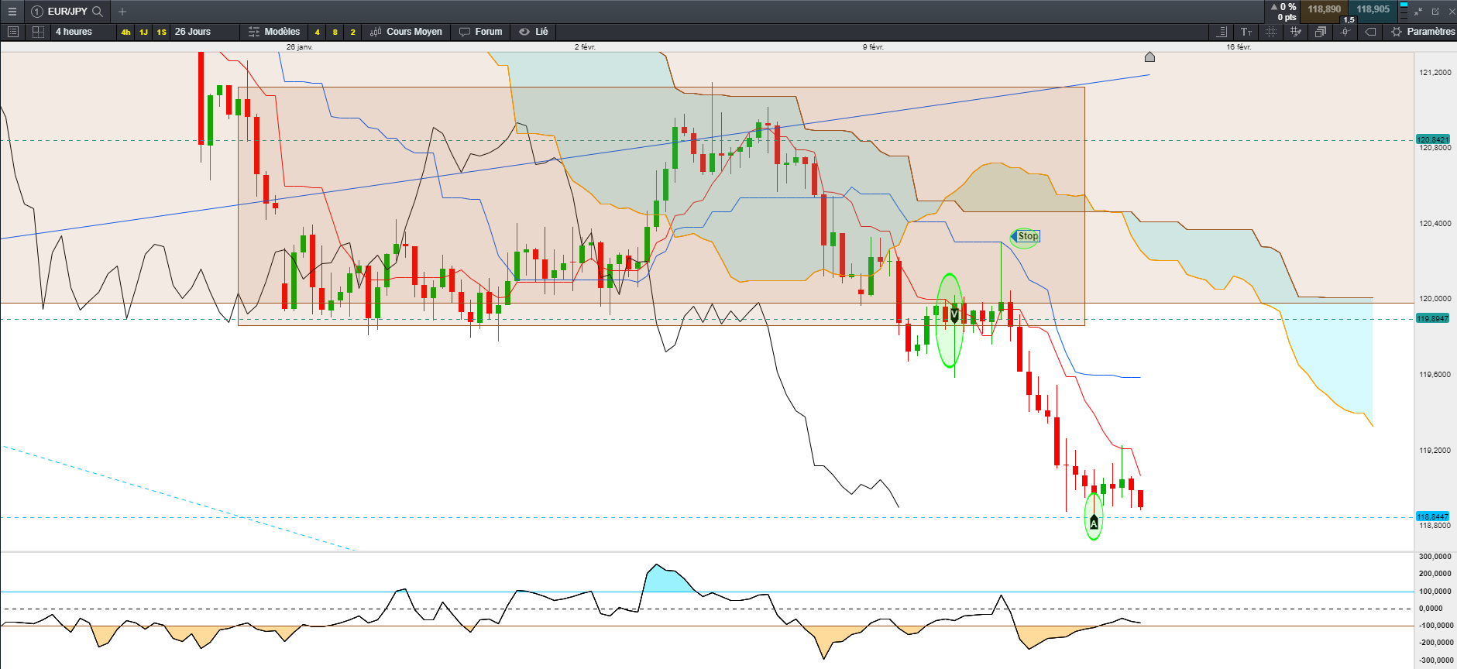The height and width of the screenshot is (669, 1457).
Task: Select the Stop order label on chart
Action: [x=1026, y=236]
